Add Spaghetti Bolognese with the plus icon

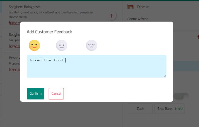(111, 16)
